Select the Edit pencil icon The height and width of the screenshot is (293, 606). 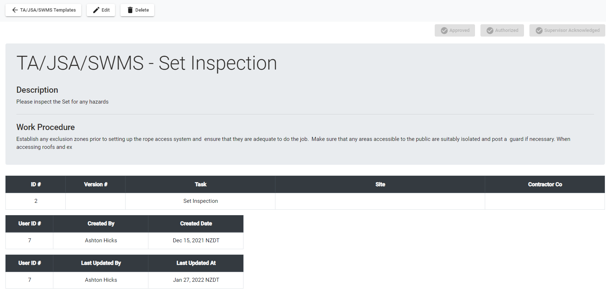coord(95,10)
